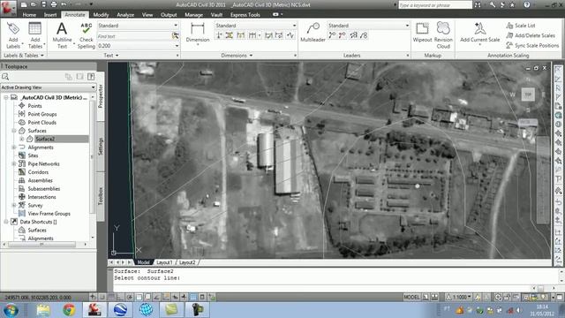The width and height of the screenshot is (565, 318).
Task: Click the Windows Start button
Action: tap(11, 310)
